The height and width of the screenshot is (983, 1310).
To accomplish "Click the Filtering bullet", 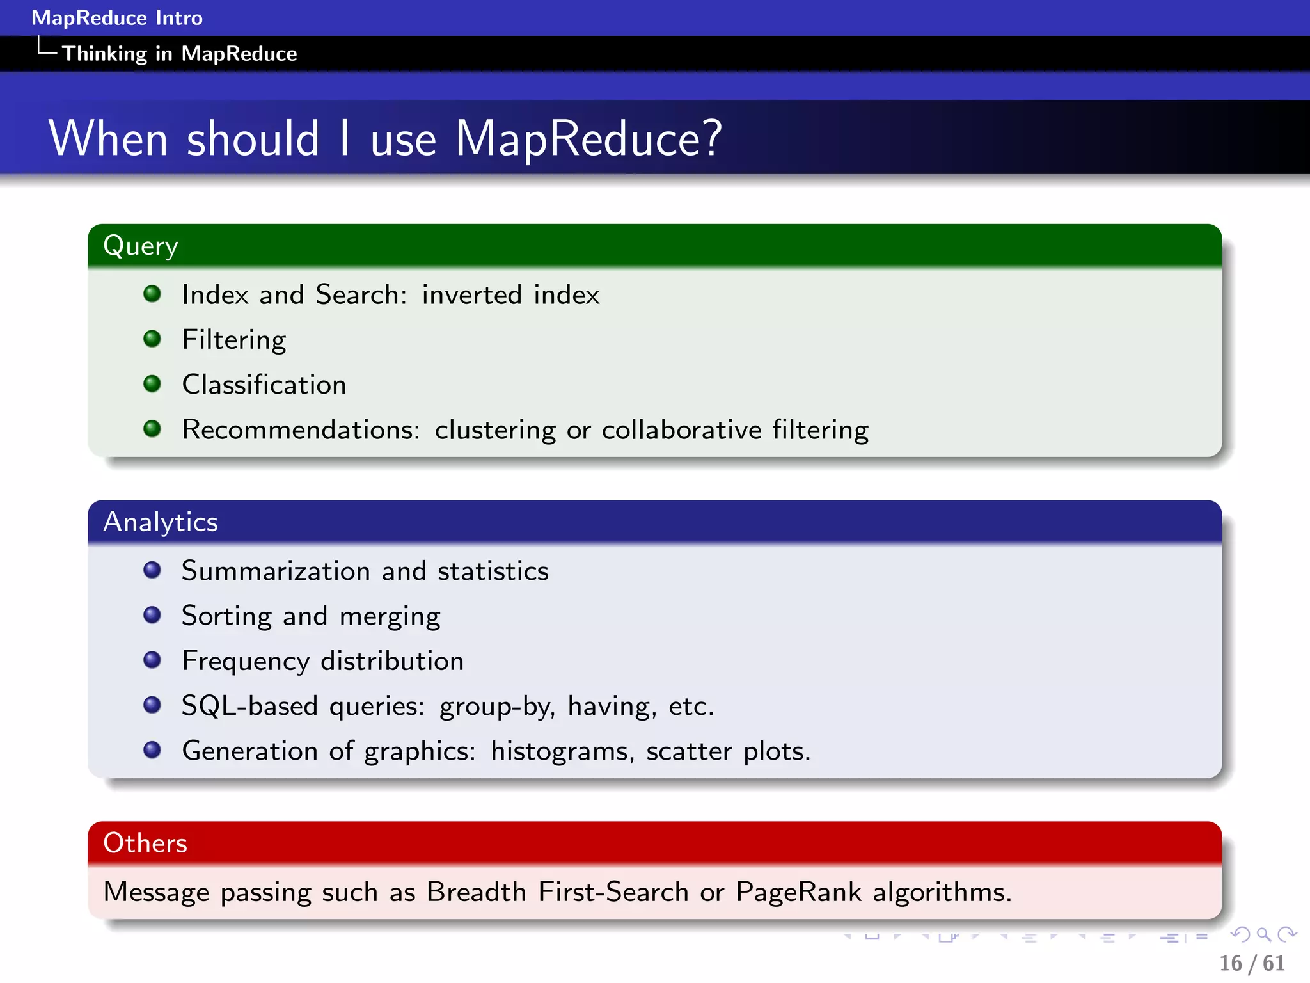I will 234,340.
